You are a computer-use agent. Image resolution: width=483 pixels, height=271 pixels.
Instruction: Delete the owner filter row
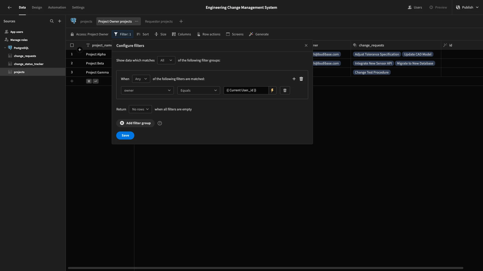pyautogui.click(x=285, y=91)
